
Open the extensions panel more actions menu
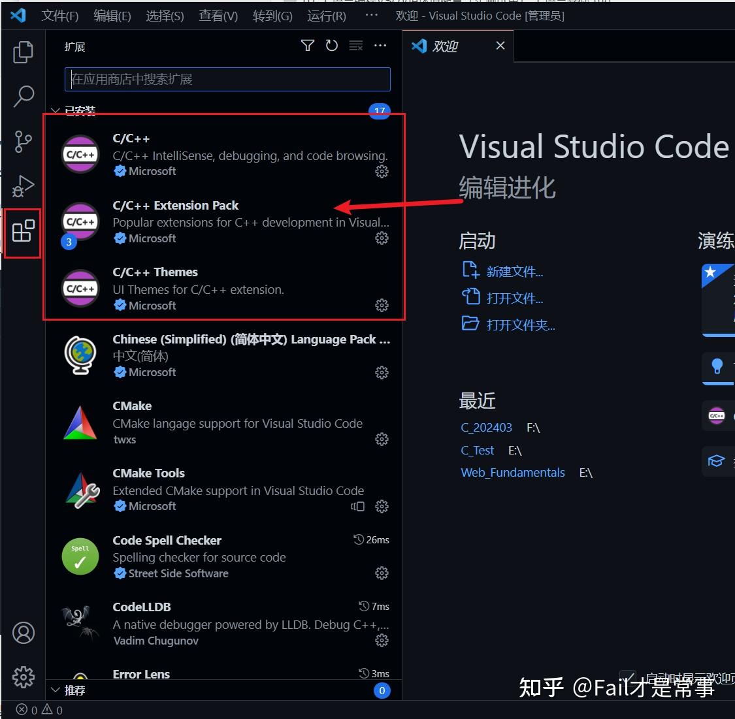tap(380, 46)
